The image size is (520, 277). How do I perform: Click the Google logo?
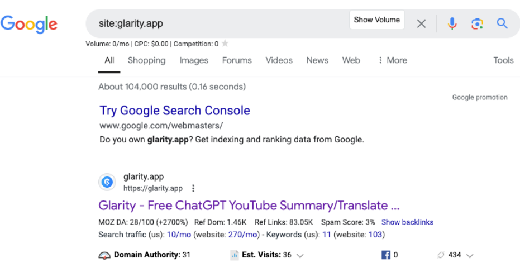click(29, 23)
